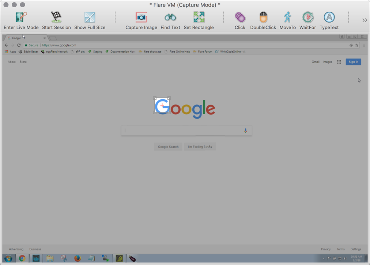The height and width of the screenshot is (265, 370).
Task: Open the file explorer taskbar icon
Action: click(50, 258)
